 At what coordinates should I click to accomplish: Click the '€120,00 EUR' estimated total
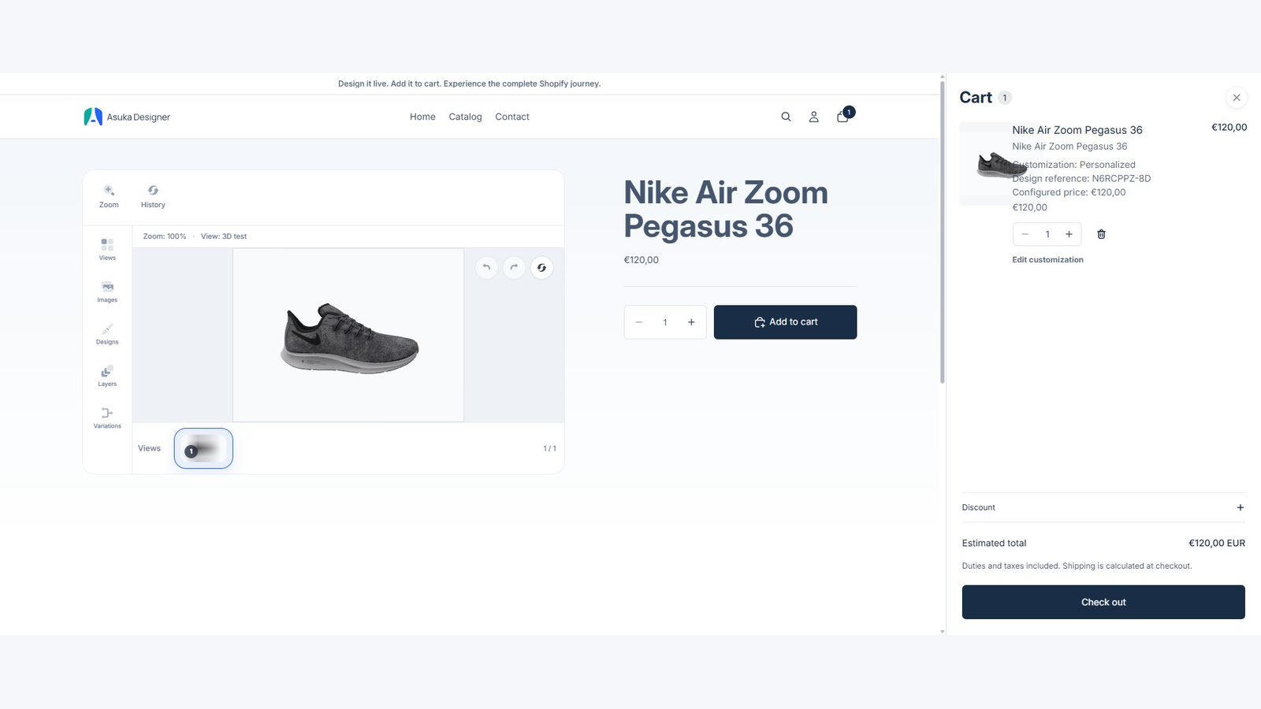pyautogui.click(x=1217, y=543)
